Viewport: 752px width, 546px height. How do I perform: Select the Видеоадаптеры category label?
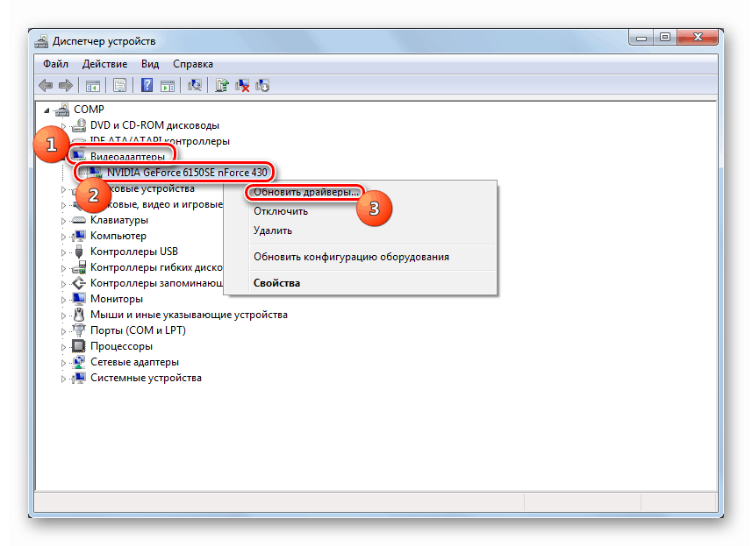point(127,157)
